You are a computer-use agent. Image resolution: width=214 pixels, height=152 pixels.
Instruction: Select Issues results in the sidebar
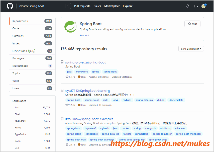pyautogui.click(x=32, y=43)
